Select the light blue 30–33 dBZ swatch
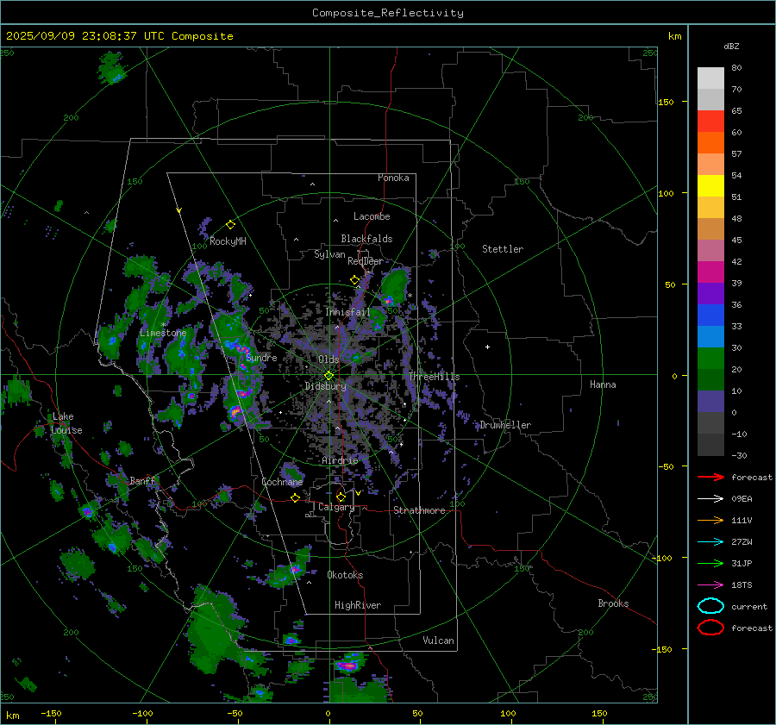The image size is (776, 725). [x=710, y=336]
